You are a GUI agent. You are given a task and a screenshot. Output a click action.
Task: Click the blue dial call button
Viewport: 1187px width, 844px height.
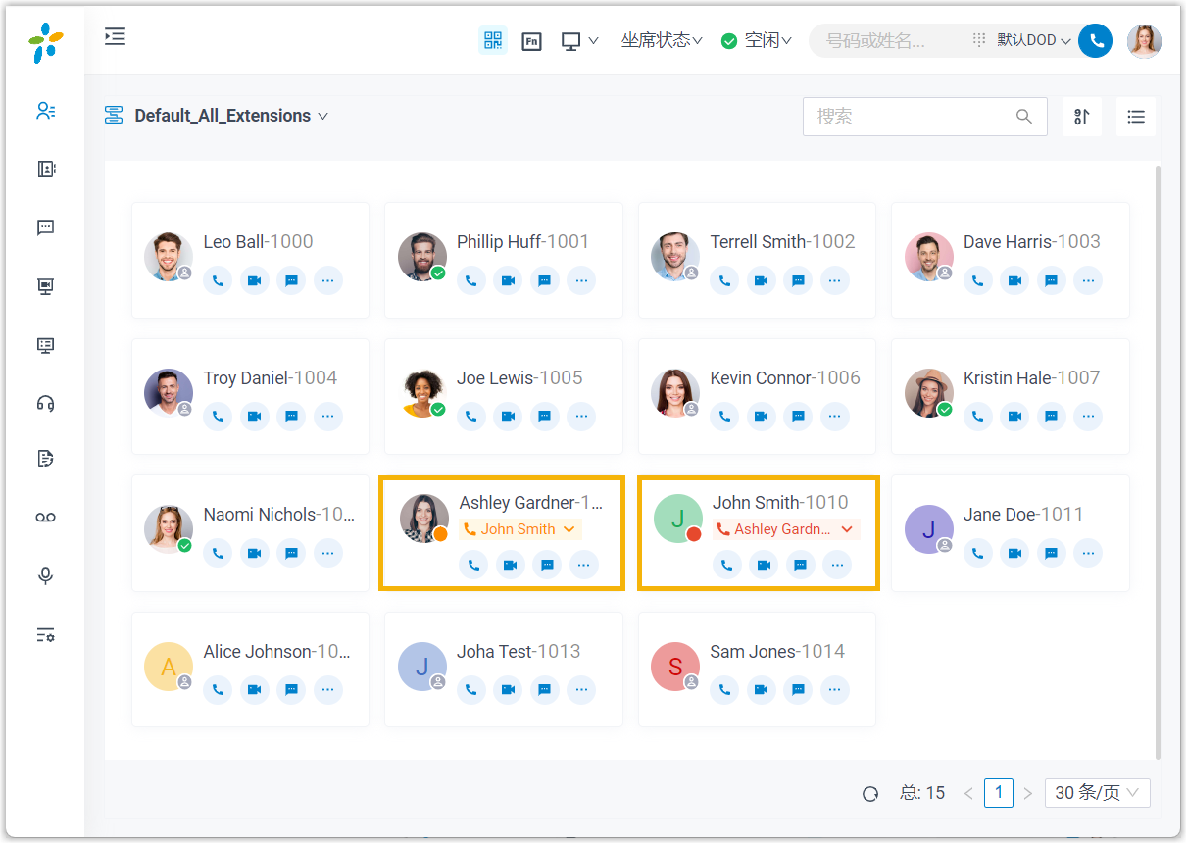click(x=1095, y=40)
